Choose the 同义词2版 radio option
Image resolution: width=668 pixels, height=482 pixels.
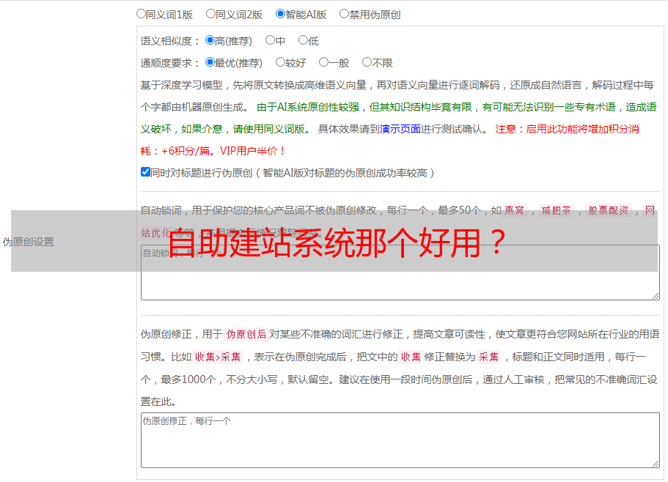tap(210, 14)
